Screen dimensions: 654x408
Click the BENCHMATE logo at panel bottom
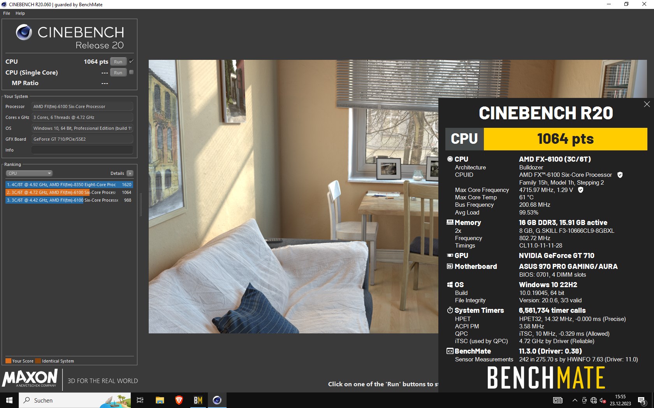coord(546,378)
